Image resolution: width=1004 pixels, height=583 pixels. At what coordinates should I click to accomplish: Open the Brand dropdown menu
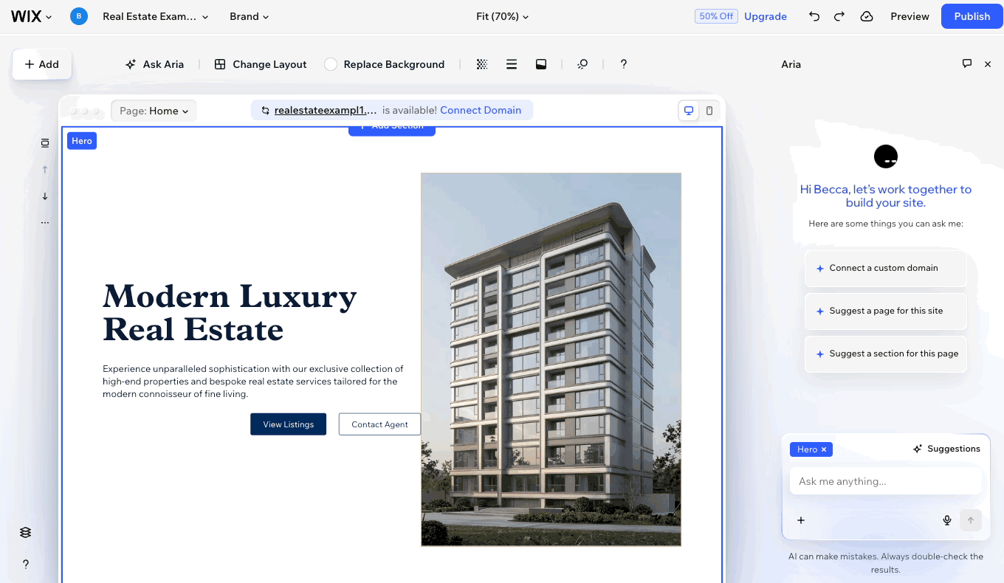pos(249,16)
